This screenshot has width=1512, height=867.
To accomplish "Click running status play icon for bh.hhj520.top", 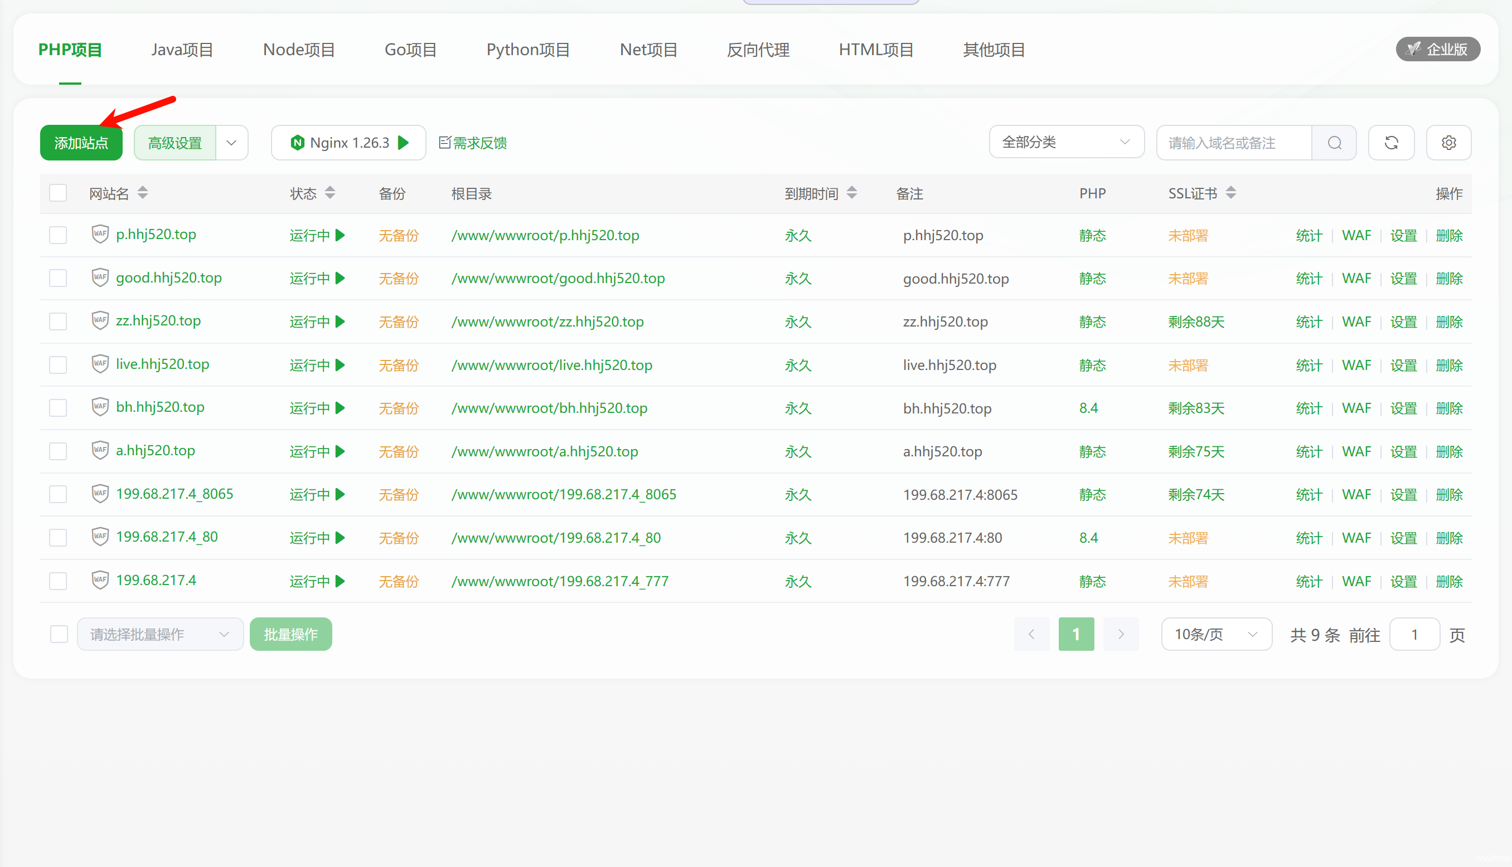I will [x=340, y=408].
